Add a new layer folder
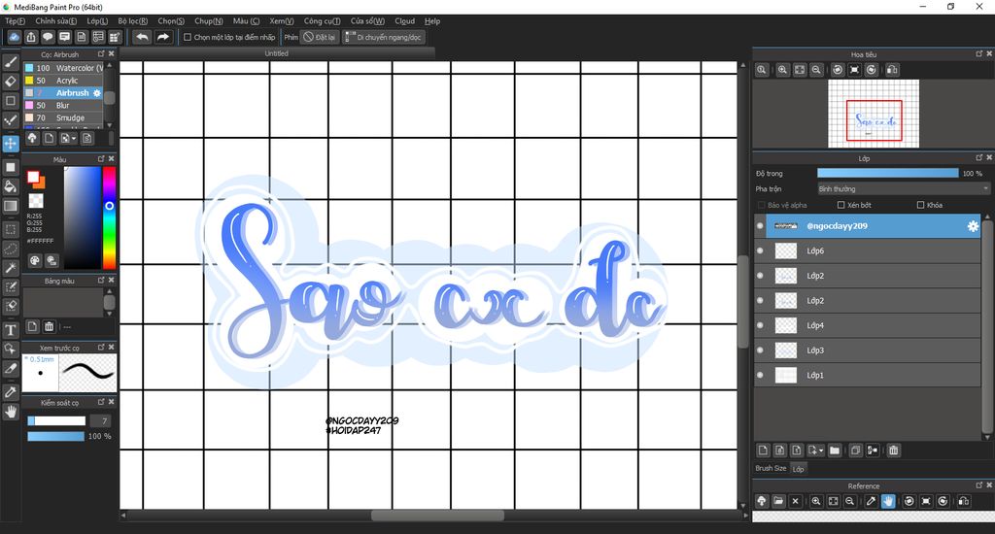The height and width of the screenshot is (534, 995). pos(835,451)
